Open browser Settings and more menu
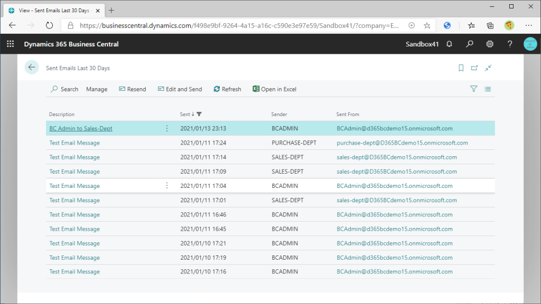 528,25
